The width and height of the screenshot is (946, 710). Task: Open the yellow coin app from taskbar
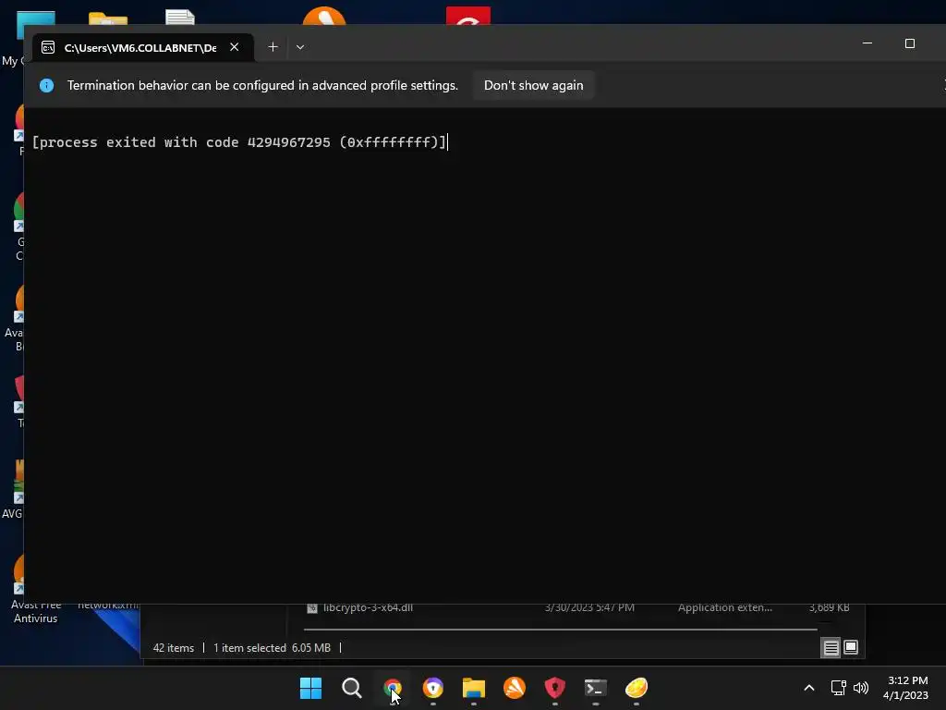(x=637, y=688)
